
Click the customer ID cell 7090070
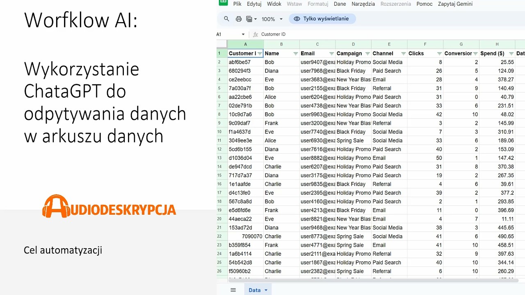[x=245, y=236]
